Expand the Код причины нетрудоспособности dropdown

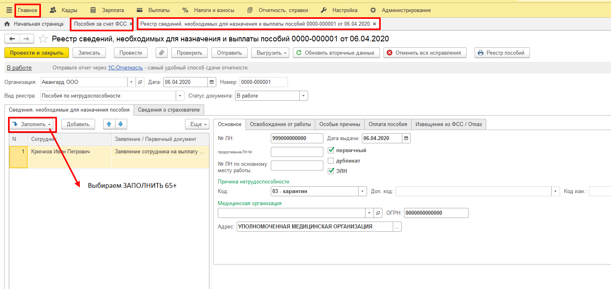[363, 191]
